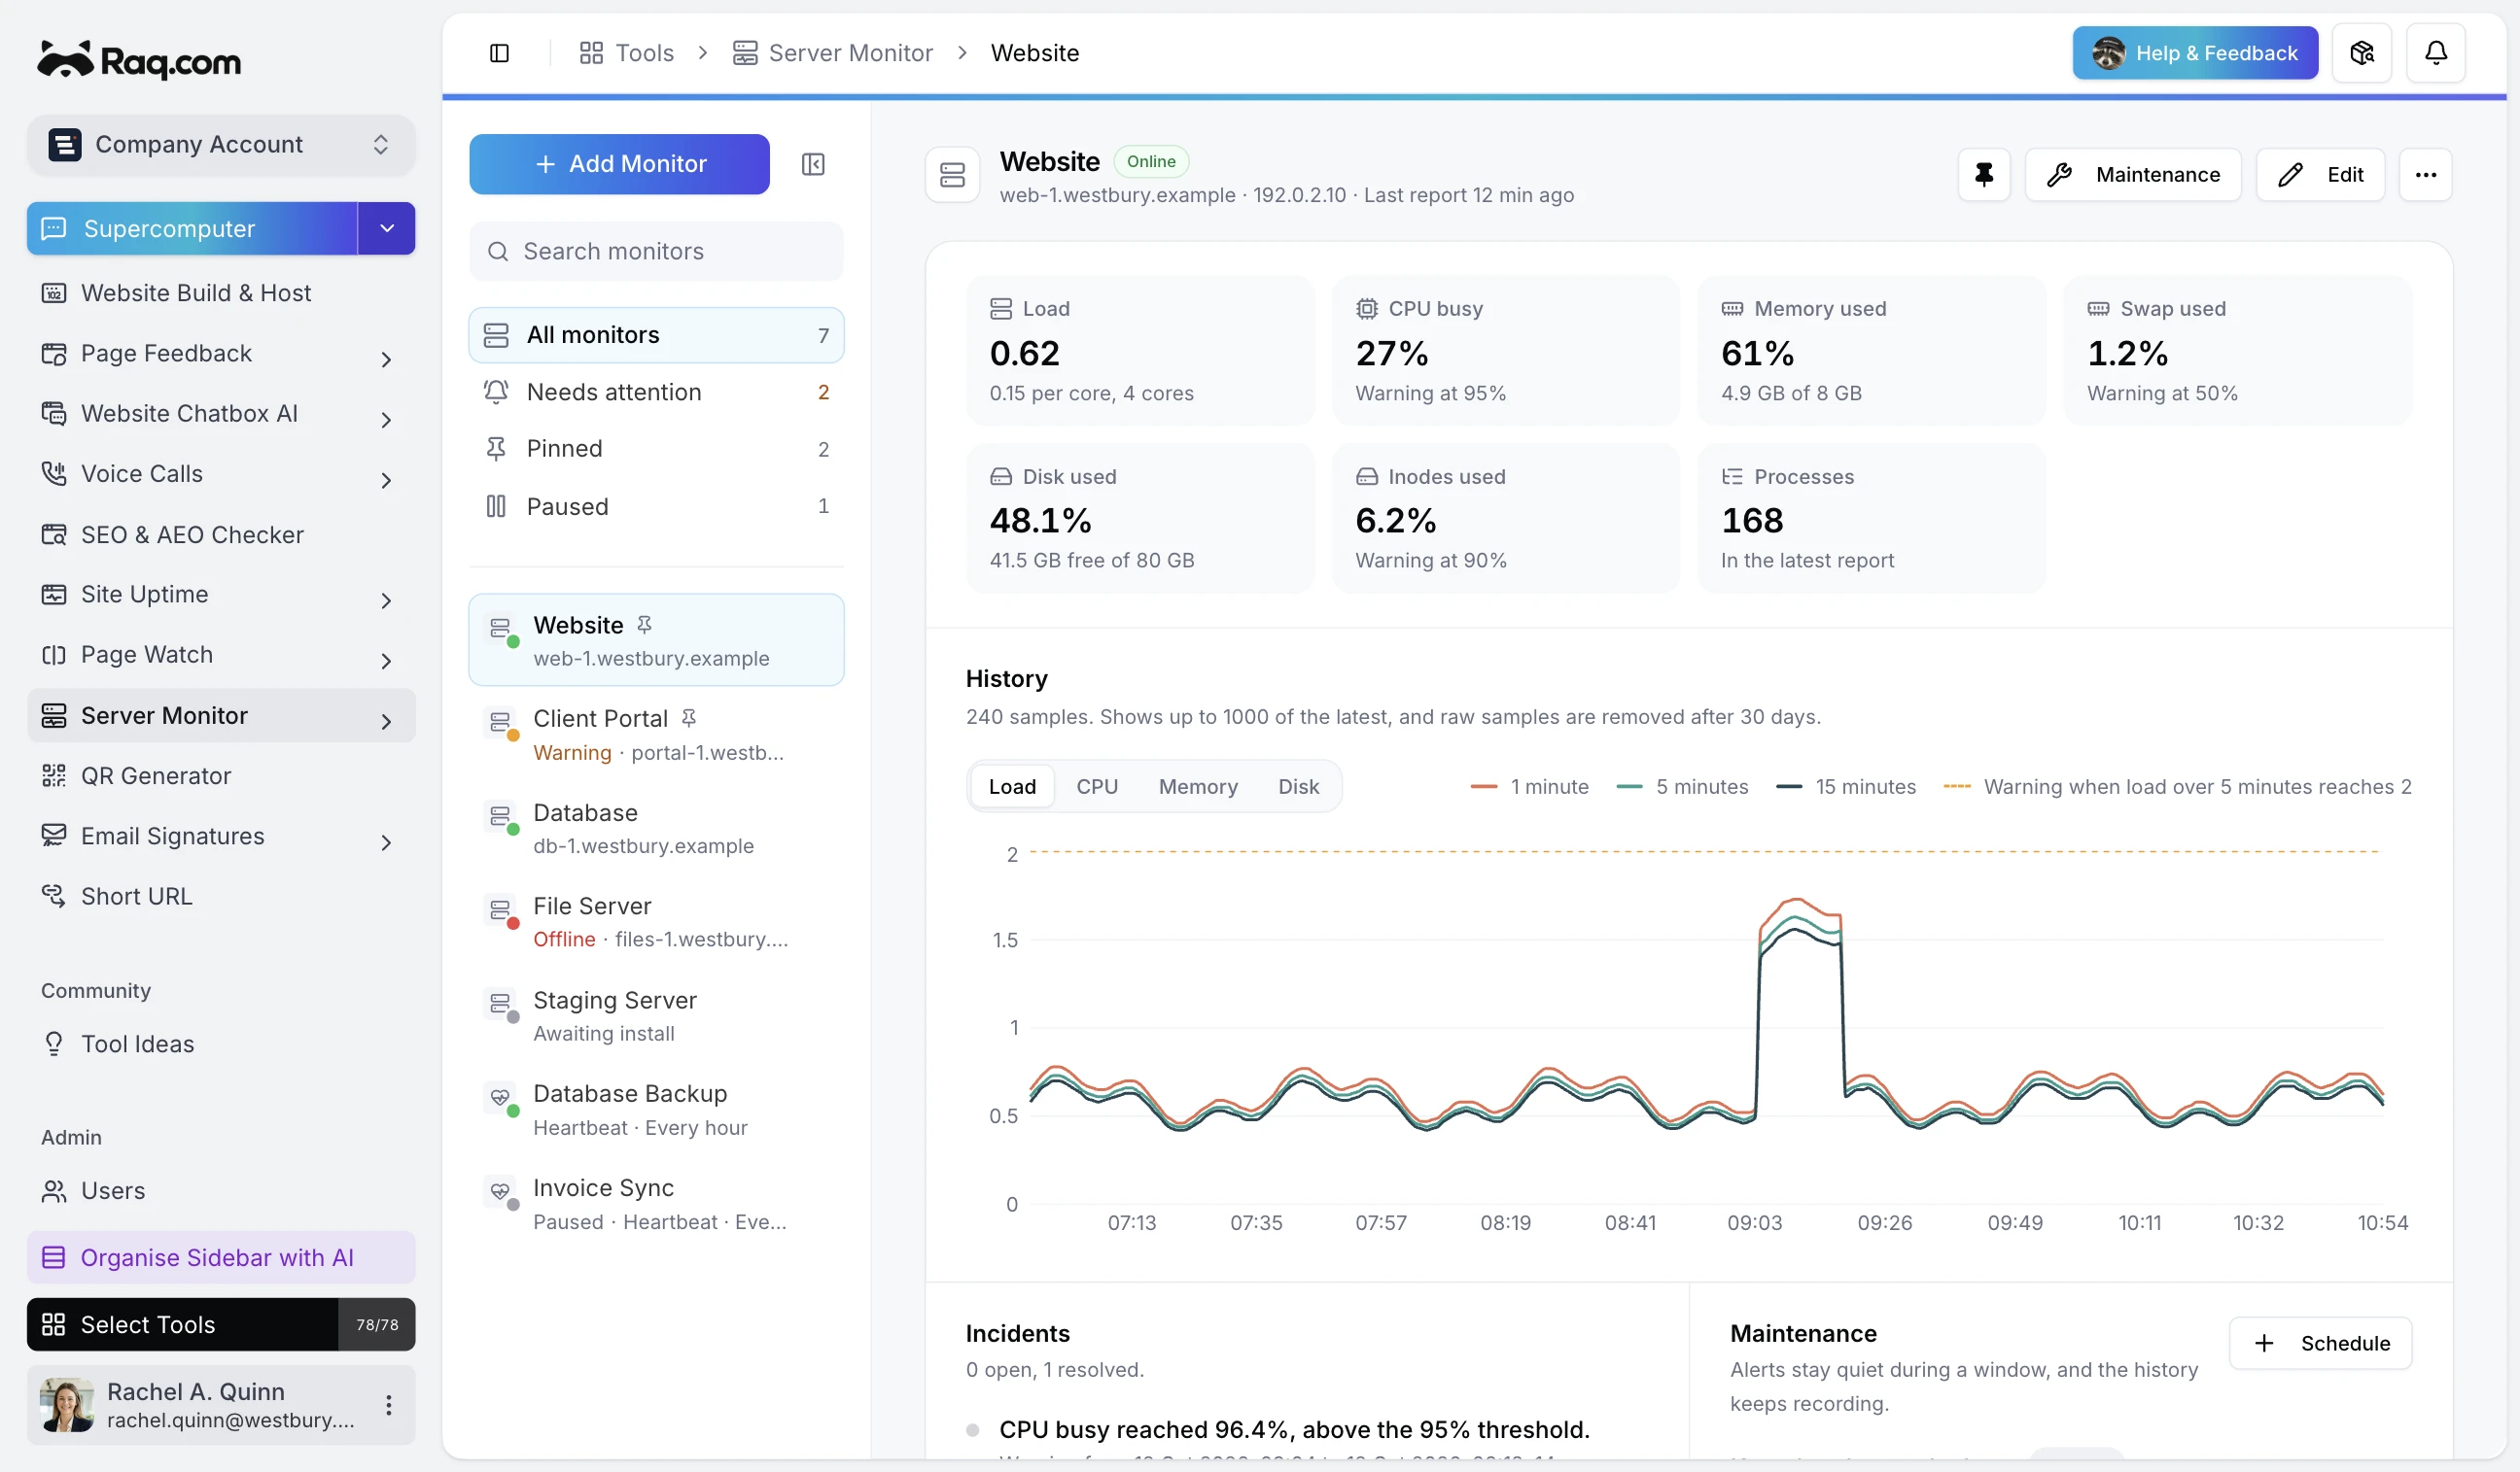This screenshot has height=1472, width=2520.
Task: Select the Website monitor in list
Action: click(x=656, y=639)
